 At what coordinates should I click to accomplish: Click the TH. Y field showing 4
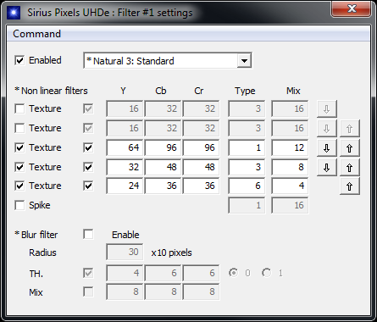(125, 273)
